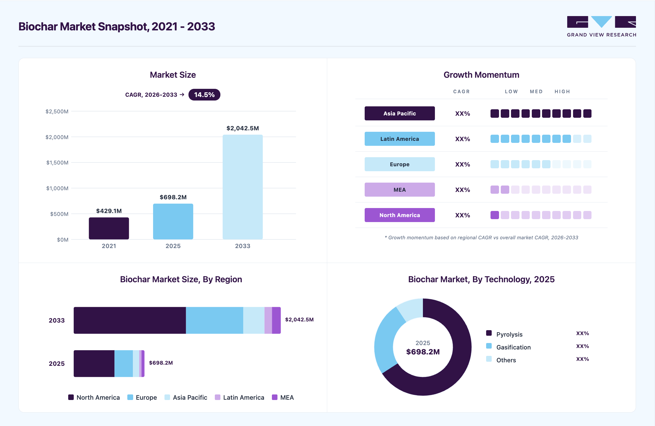Click the Asia Pacific region label
The height and width of the screenshot is (426, 655).
pyautogui.click(x=399, y=113)
